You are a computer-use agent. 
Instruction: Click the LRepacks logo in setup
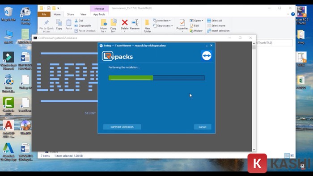(x=117, y=56)
